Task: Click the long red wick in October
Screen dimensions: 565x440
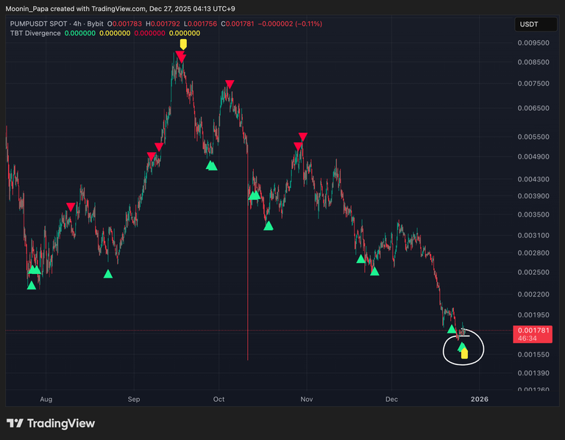Action: pos(248,294)
